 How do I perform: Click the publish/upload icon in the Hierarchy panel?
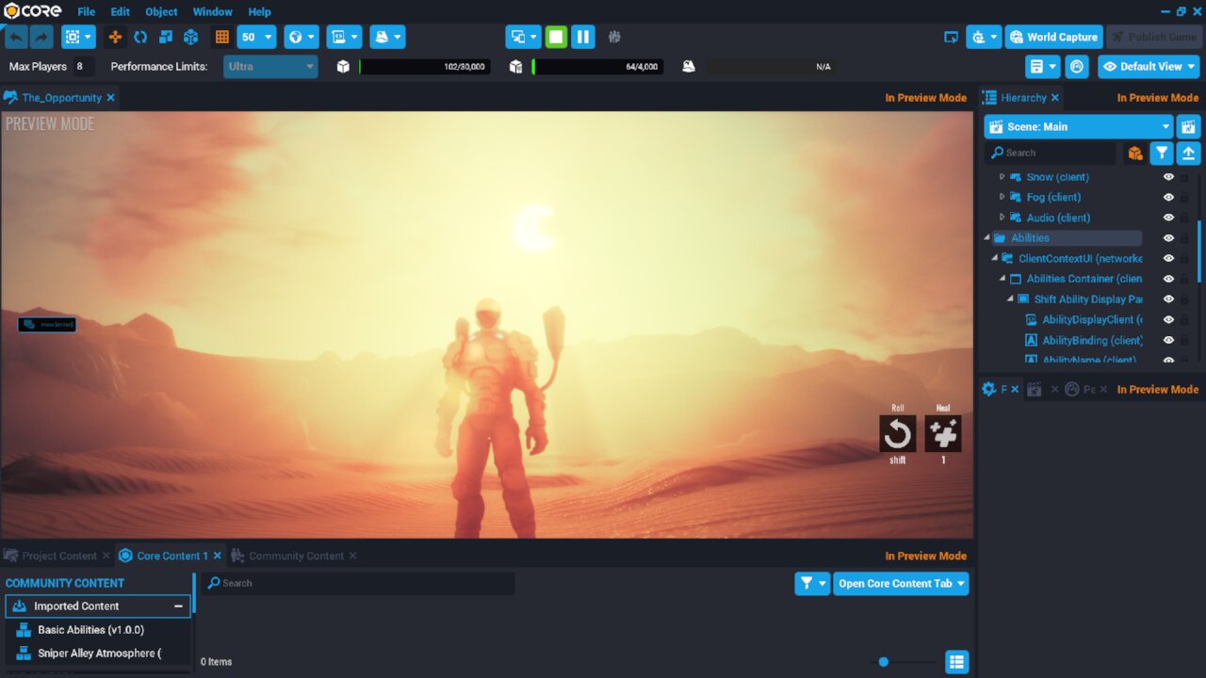click(1188, 152)
